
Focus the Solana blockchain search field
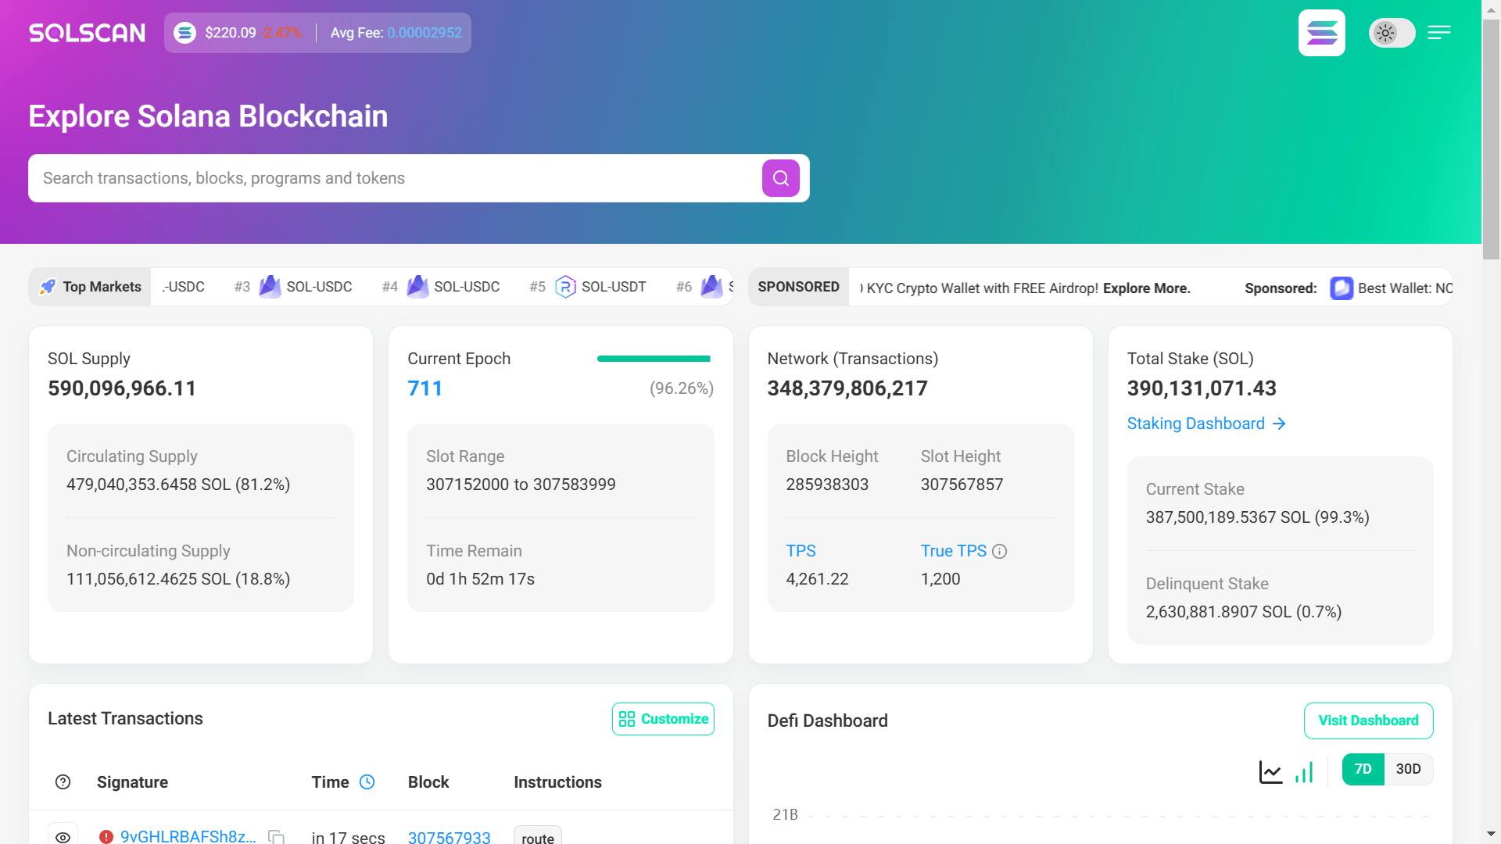(x=391, y=178)
